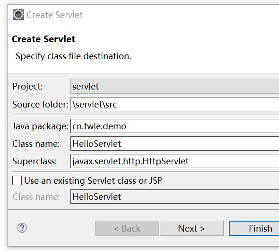The width and height of the screenshot is (279, 251).
Task: Click the Java package: label
Action: [x=40, y=126]
